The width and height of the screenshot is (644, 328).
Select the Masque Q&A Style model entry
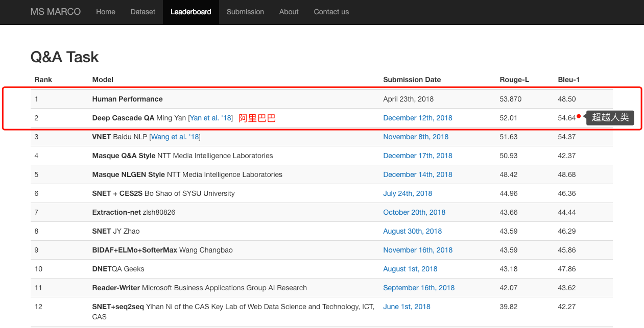click(x=182, y=156)
